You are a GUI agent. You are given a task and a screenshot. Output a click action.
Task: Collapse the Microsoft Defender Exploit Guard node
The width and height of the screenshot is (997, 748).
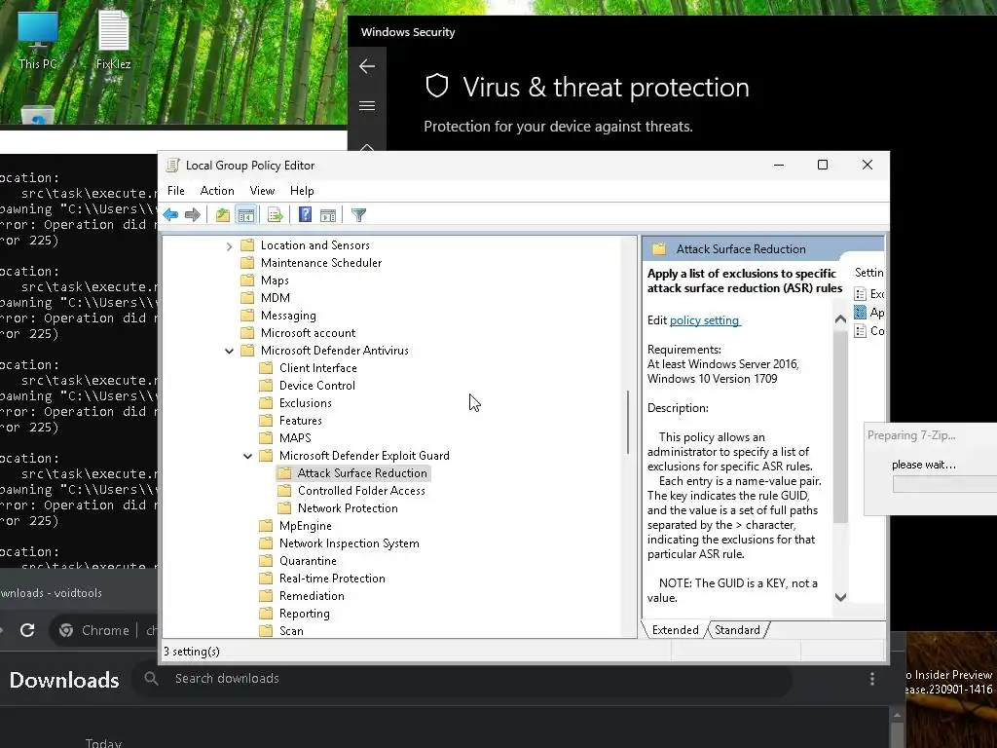click(247, 456)
